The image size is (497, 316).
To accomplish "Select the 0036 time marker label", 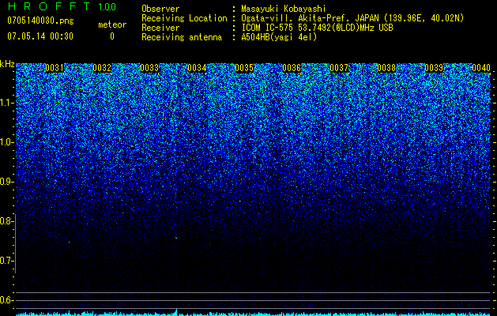I will [292, 68].
